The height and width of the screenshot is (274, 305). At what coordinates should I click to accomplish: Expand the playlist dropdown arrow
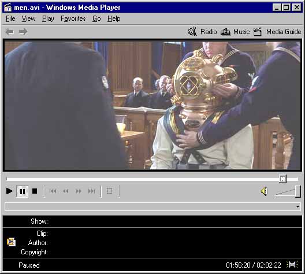click(297, 206)
